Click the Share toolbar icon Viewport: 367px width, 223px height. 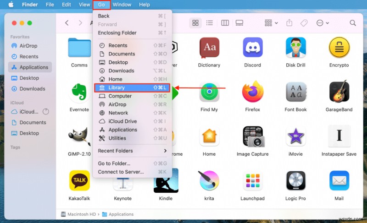pos(289,22)
